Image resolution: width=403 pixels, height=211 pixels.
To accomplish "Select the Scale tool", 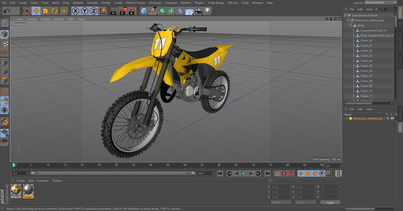I will (45, 11).
